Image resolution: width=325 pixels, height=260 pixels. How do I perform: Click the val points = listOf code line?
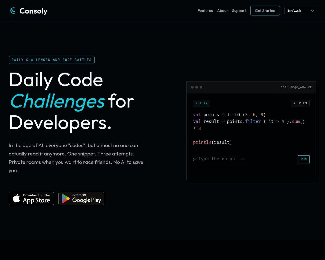229,115
